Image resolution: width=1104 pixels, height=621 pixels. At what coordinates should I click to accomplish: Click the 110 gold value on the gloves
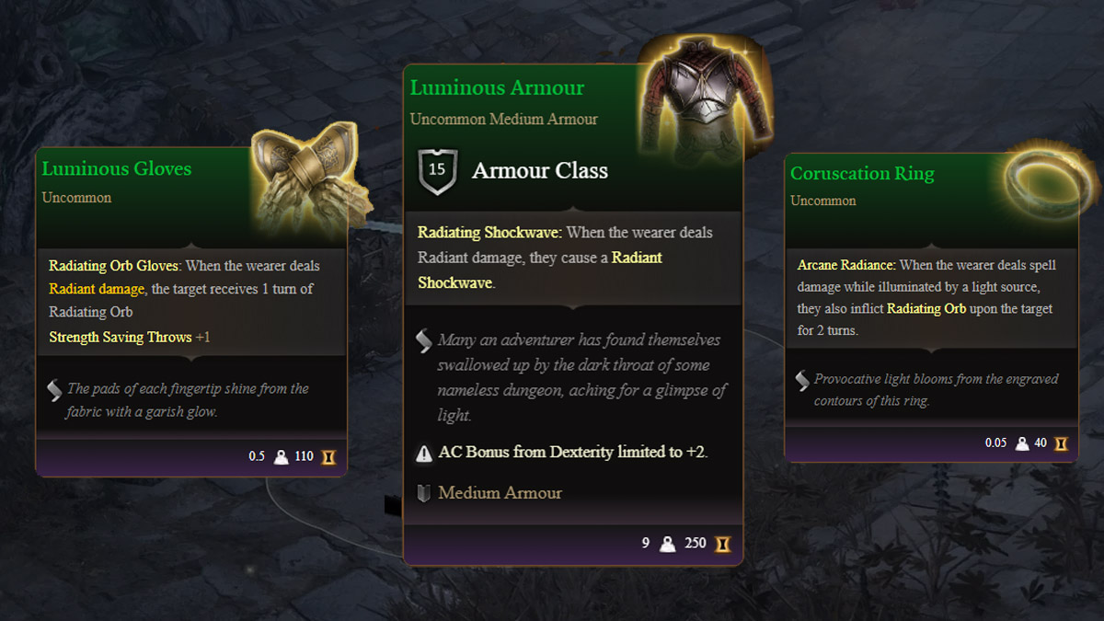(304, 455)
